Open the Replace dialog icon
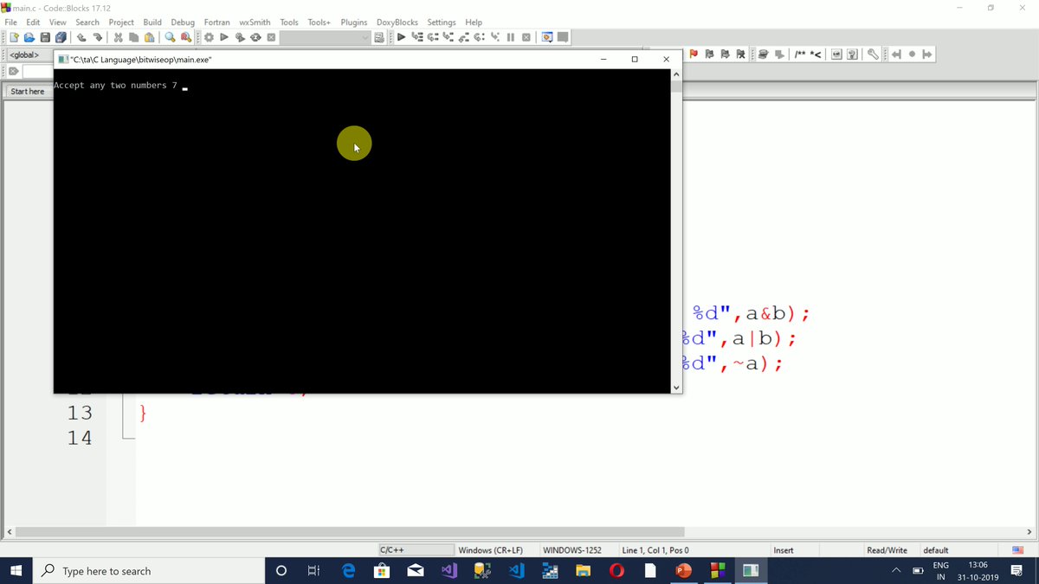The height and width of the screenshot is (584, 1039). tap(185, 37)
